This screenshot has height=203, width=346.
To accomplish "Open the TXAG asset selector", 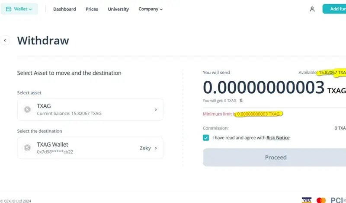I will coord(90,110).
